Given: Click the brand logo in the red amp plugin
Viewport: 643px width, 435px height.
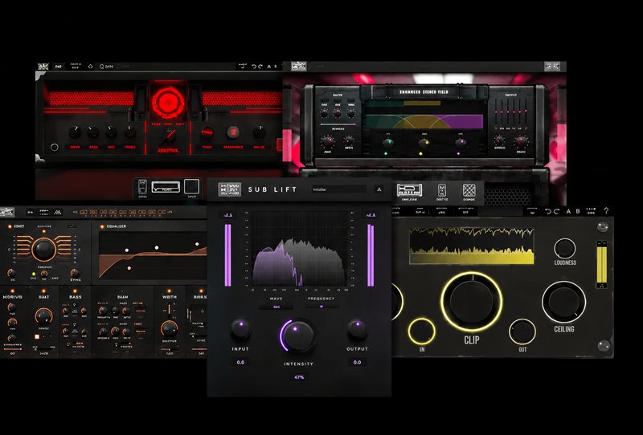Looking at the screenshot, I should point(43,67).
